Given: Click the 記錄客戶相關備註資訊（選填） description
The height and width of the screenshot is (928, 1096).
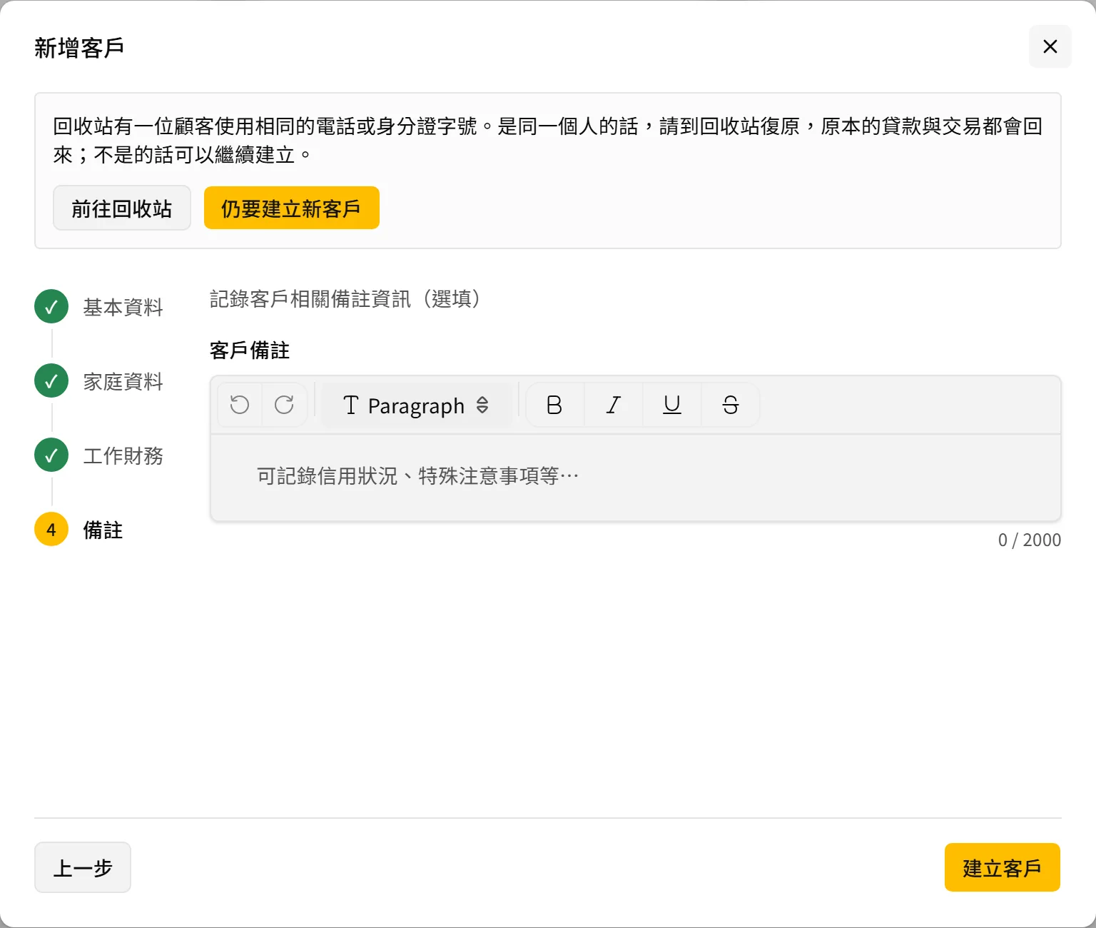Looking at the screenshot, I should pyautogui.click(x=345, y=299).
